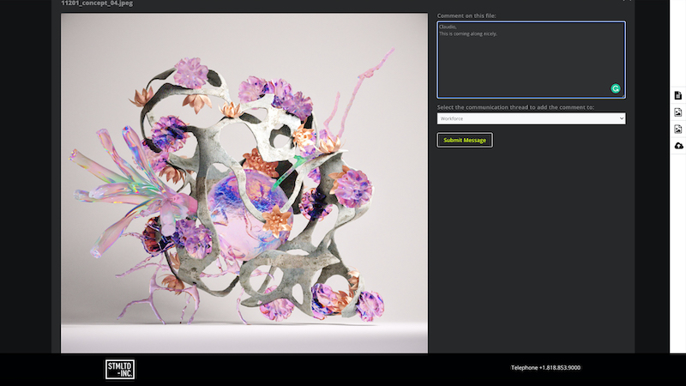Click the 'Comment on this file:' label

(466, 16)
